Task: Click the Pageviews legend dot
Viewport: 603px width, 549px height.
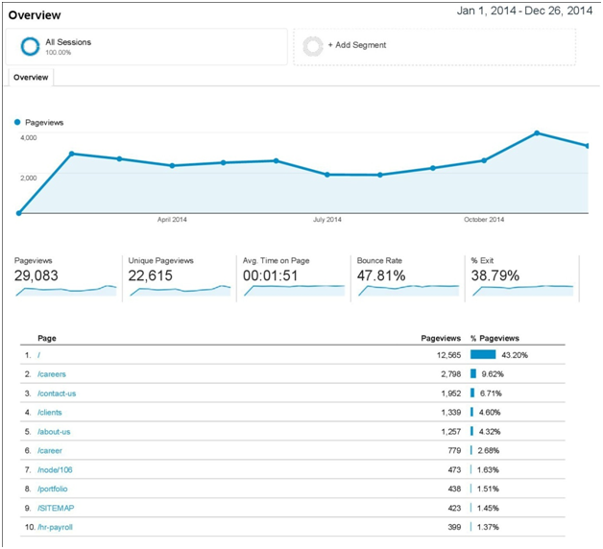Action: point(17,122)
